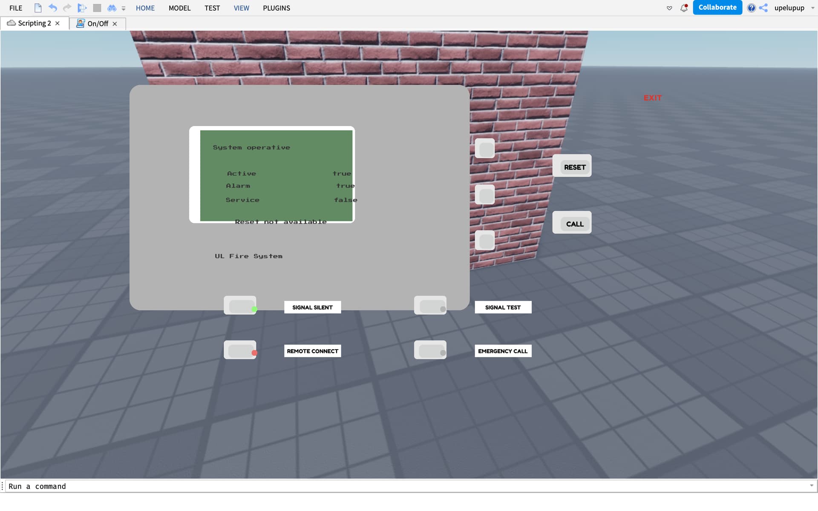The image size is (818, 511).
Task: Expand the quick access toolbar dropdown
Action: 124,8
